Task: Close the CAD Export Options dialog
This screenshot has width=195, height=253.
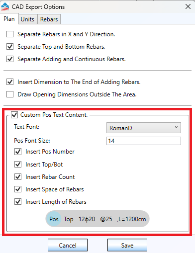Action: (188, 6)
